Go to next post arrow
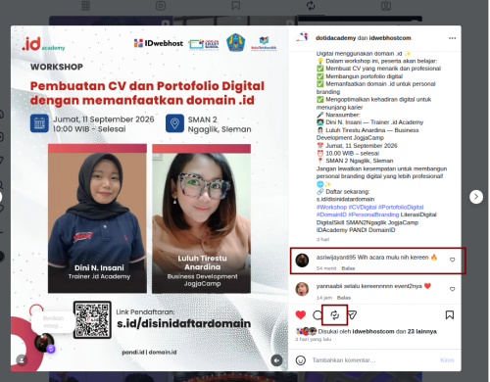Screen dimensions: 490x382 476,197
